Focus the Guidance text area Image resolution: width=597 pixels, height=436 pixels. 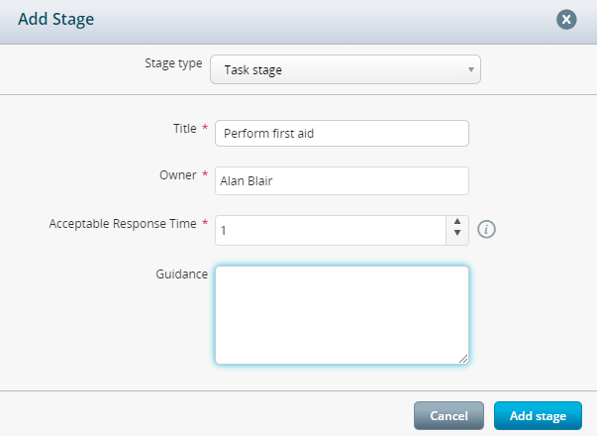tap(342, 315)
